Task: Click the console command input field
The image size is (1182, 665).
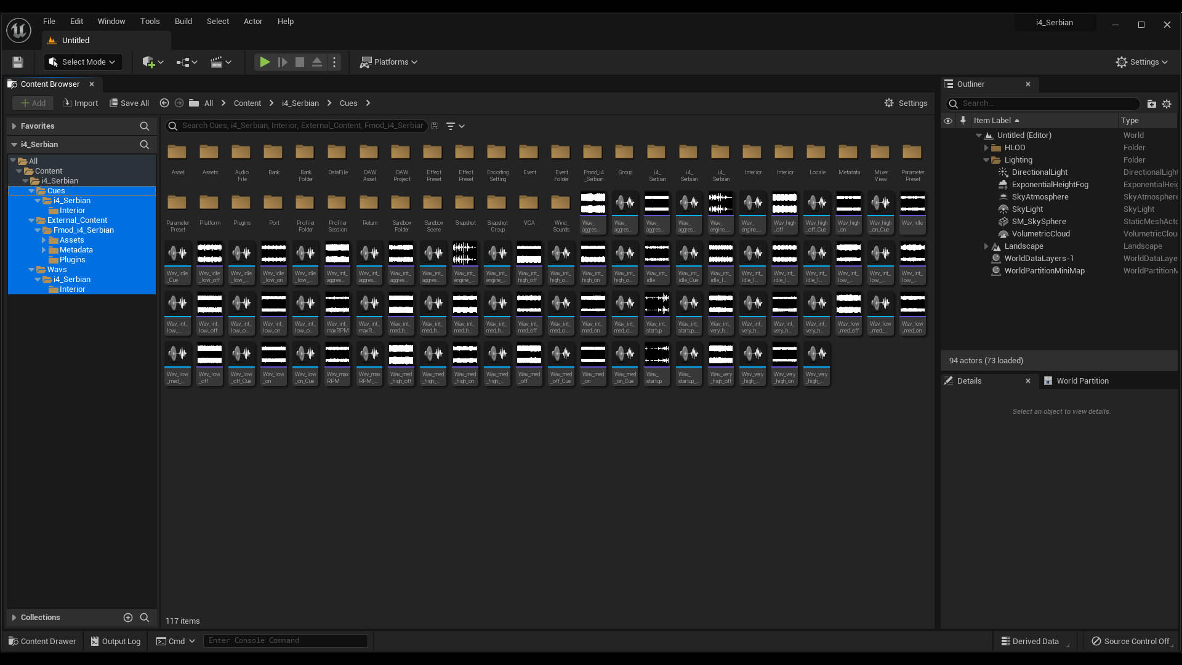Action: point(285,641)
